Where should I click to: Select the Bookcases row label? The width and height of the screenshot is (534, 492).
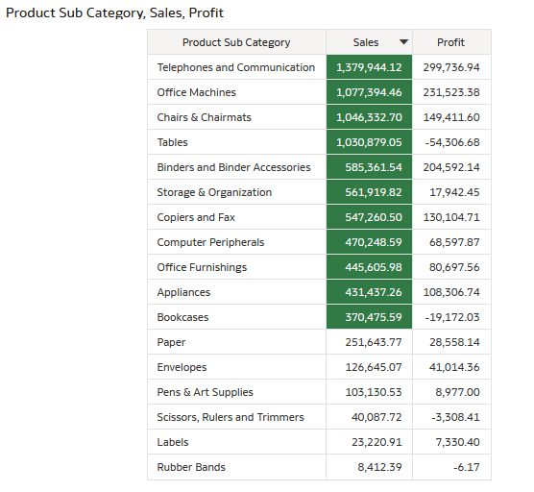pyautogui.click(x=182, y=317)
